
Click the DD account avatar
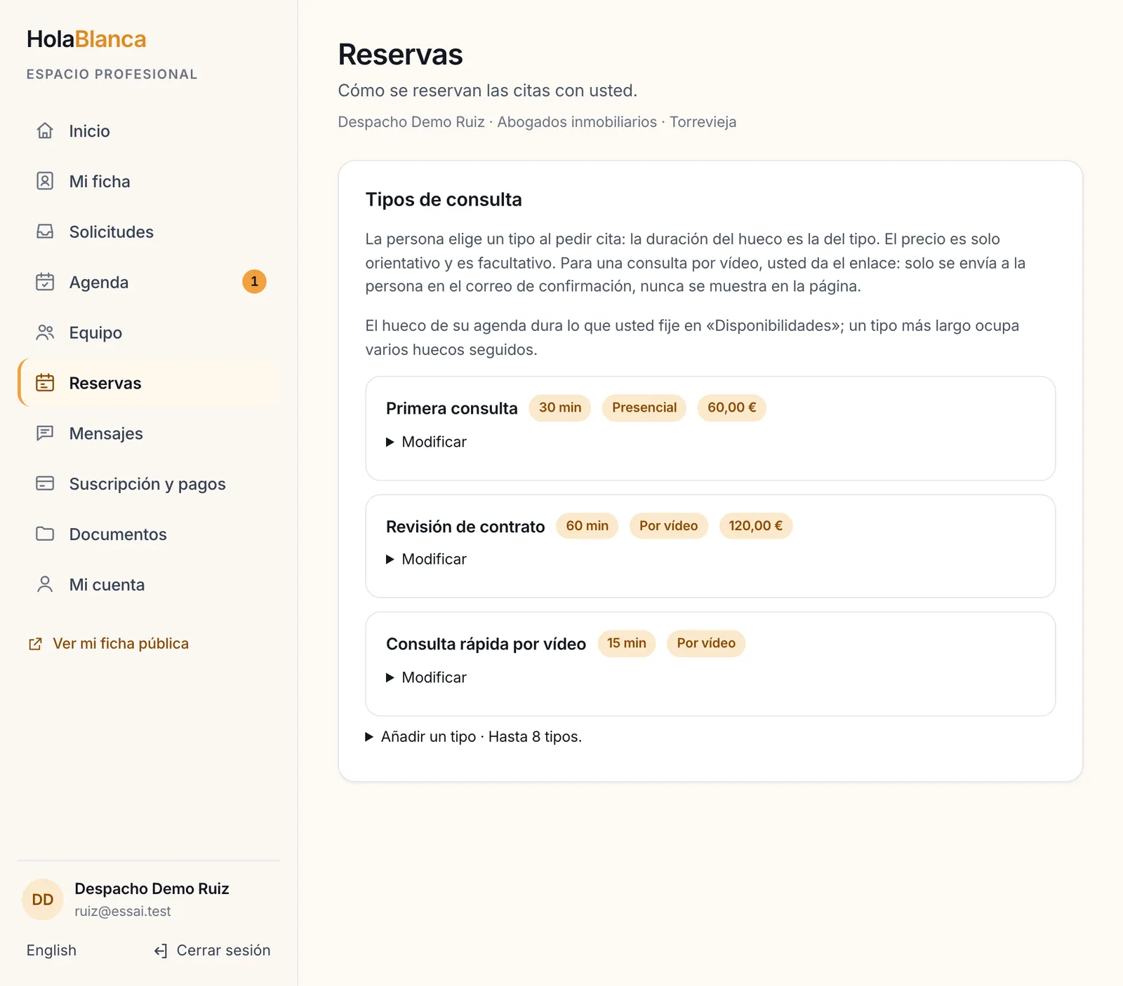43,900
